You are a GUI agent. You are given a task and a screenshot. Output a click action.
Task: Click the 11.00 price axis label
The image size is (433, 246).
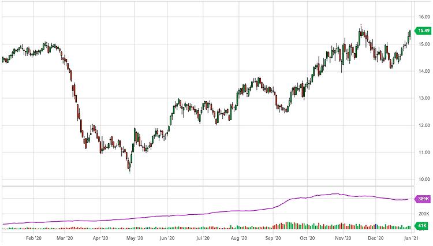424,152
